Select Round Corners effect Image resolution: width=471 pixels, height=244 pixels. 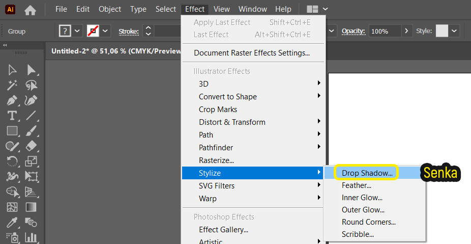(369, 222)
